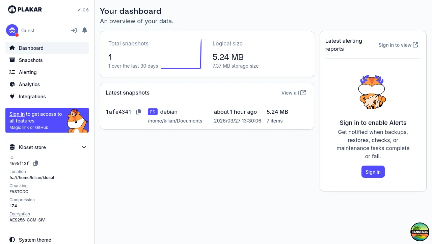Go to the Alerting menu item
The image size is (432, 244).
click(47, 72)
